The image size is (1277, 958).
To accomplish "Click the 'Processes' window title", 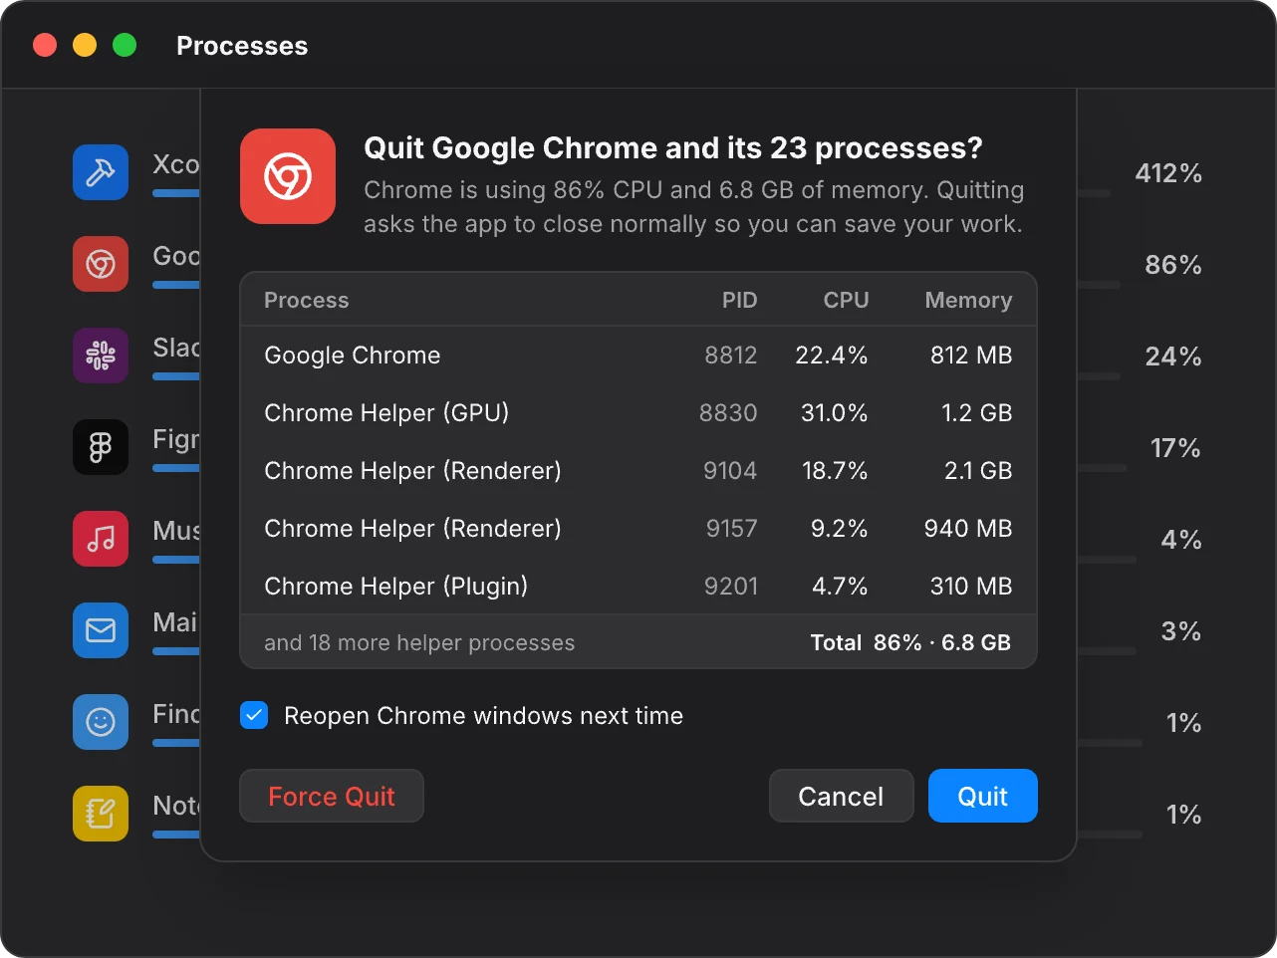I will [242, 46].
